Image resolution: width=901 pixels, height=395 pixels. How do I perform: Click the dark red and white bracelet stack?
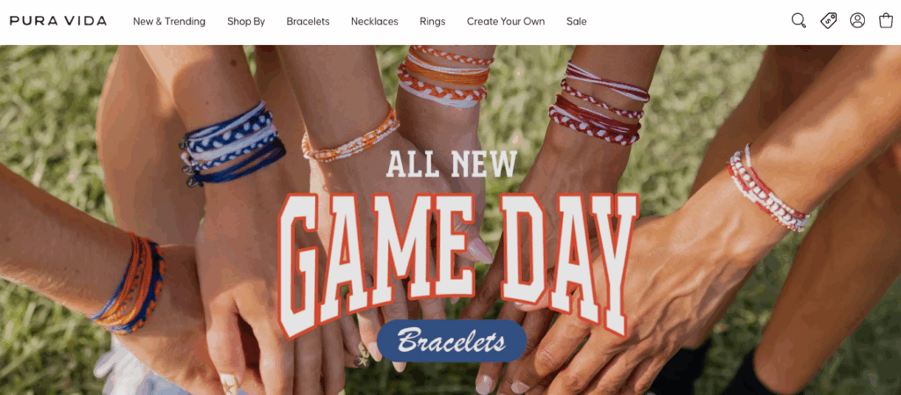[599, 102]
